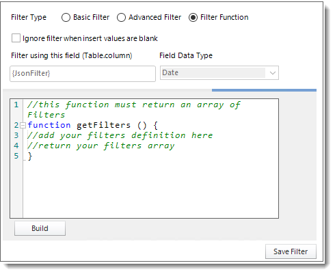The width and height of the screenshot is (335, 274).
Task: Click the add your filters definition comment
Action: coord(120,135)
